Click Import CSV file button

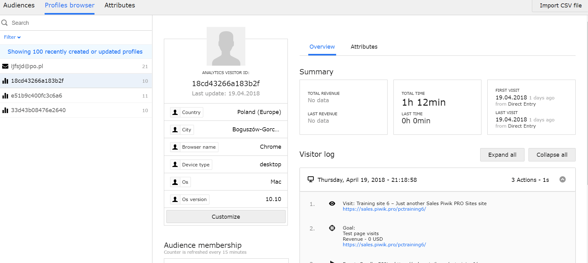560,6
